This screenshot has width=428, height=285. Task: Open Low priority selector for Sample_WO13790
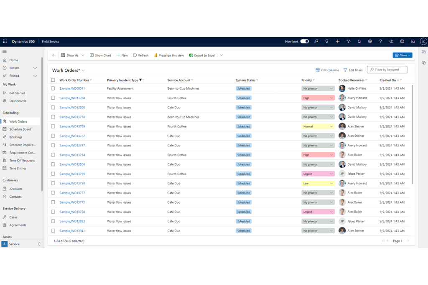318,183
